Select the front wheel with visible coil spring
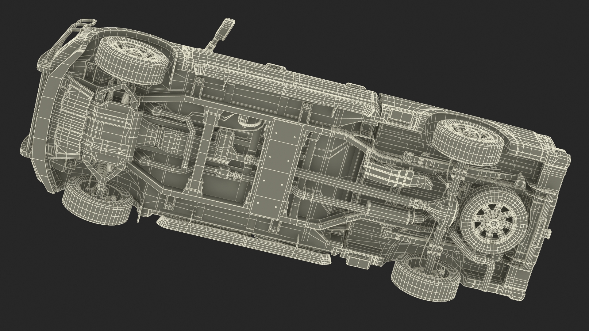 (97, 200)
